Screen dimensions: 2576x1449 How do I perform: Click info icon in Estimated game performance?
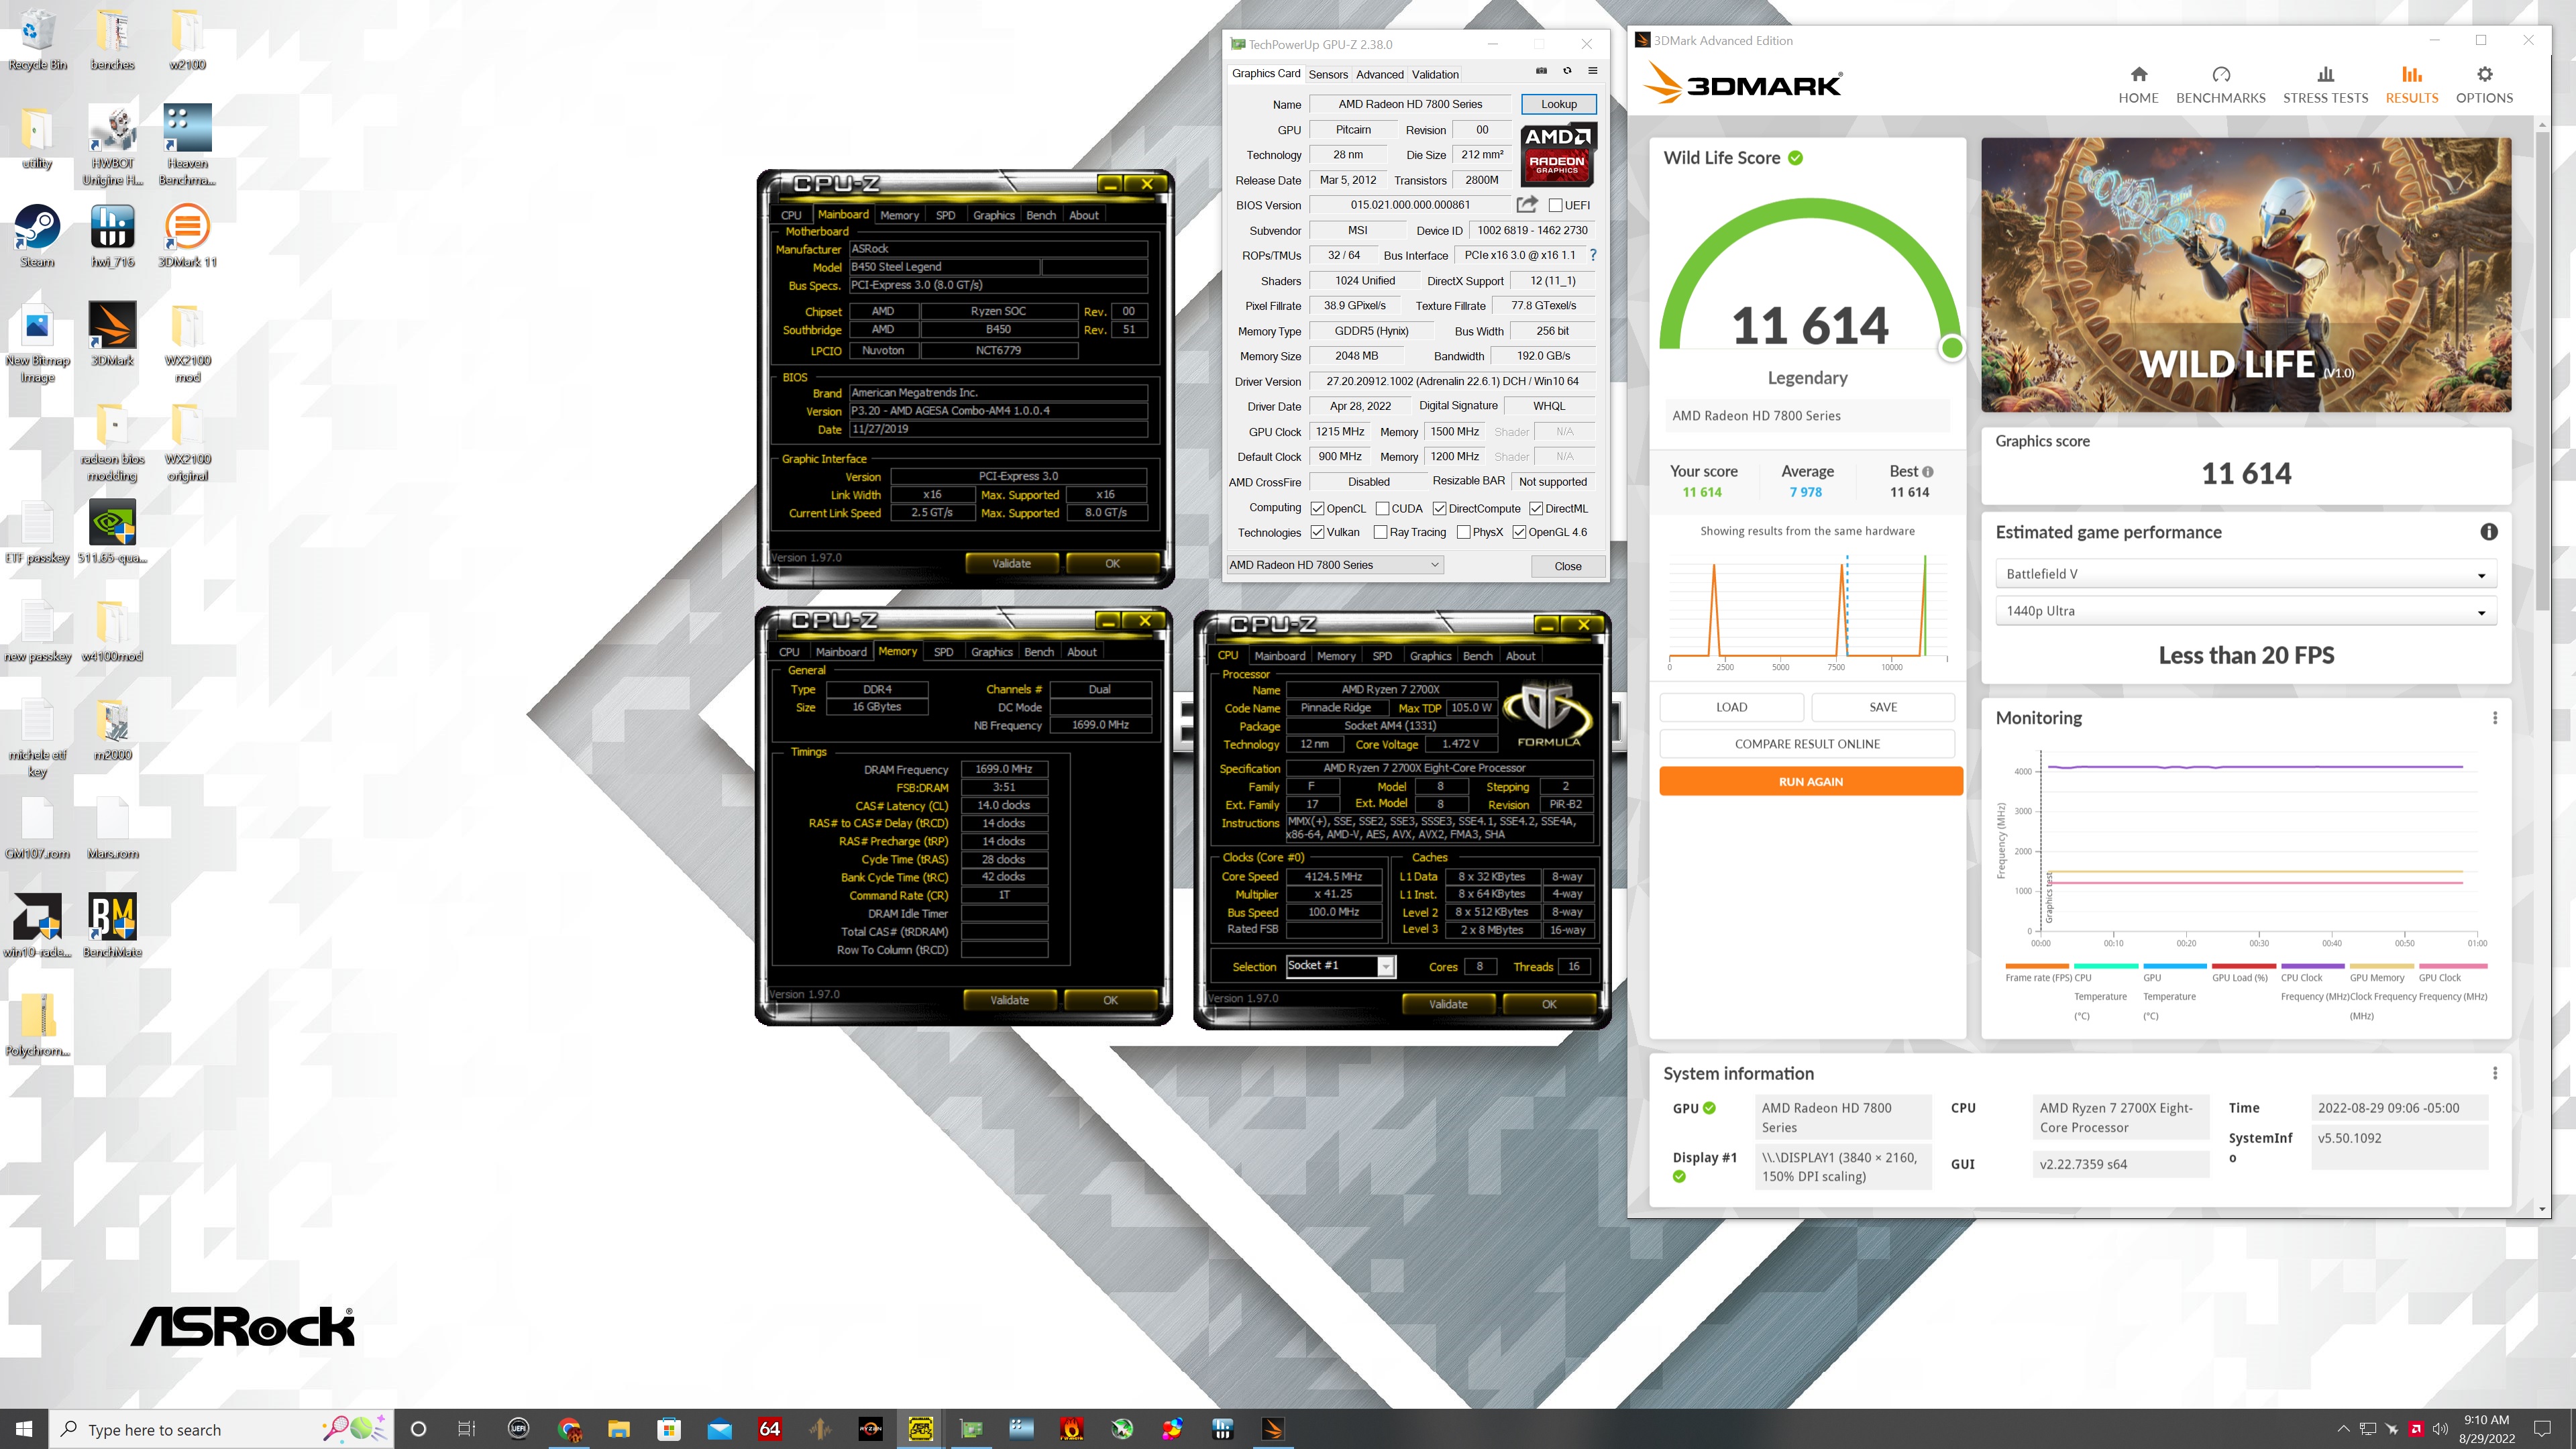click(x=2489, y=532)
